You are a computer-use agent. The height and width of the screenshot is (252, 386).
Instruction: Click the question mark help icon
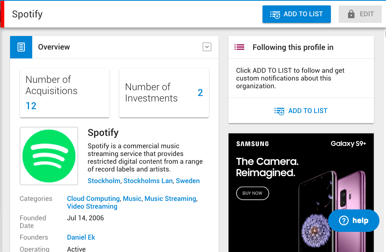click(344, 221)
